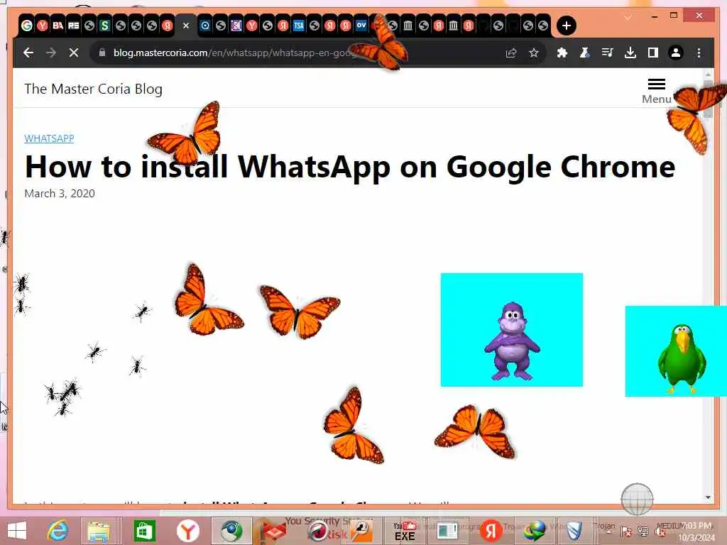The width and height of the screenshot is (727, 545).
Task: Click the purple gorilla image
Action: click(511, 329)
